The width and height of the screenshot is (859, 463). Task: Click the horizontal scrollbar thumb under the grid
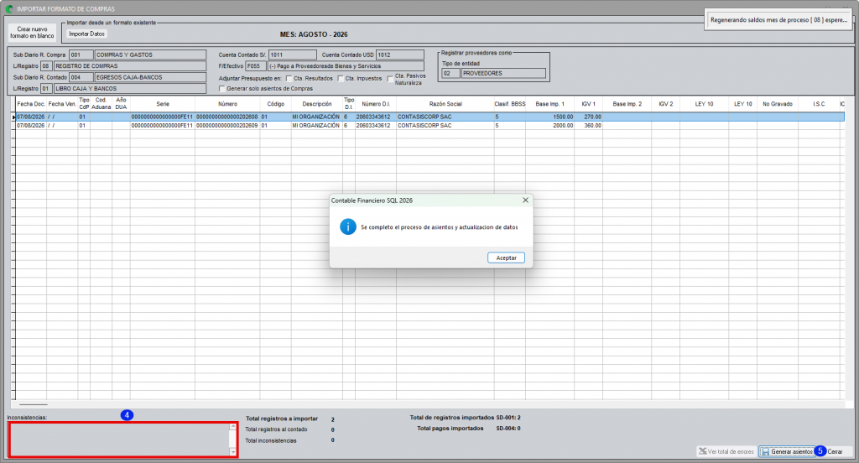pyautogui.click(x=34, y=404)
